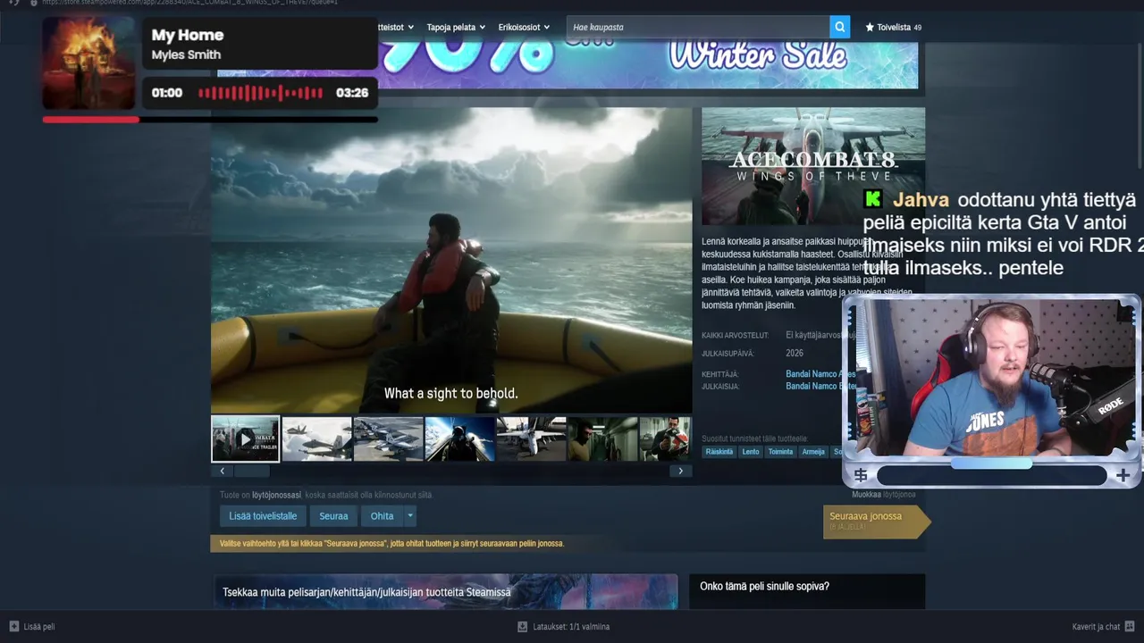Click the Kaverit ja chat icon

[x=1130, y=626]
